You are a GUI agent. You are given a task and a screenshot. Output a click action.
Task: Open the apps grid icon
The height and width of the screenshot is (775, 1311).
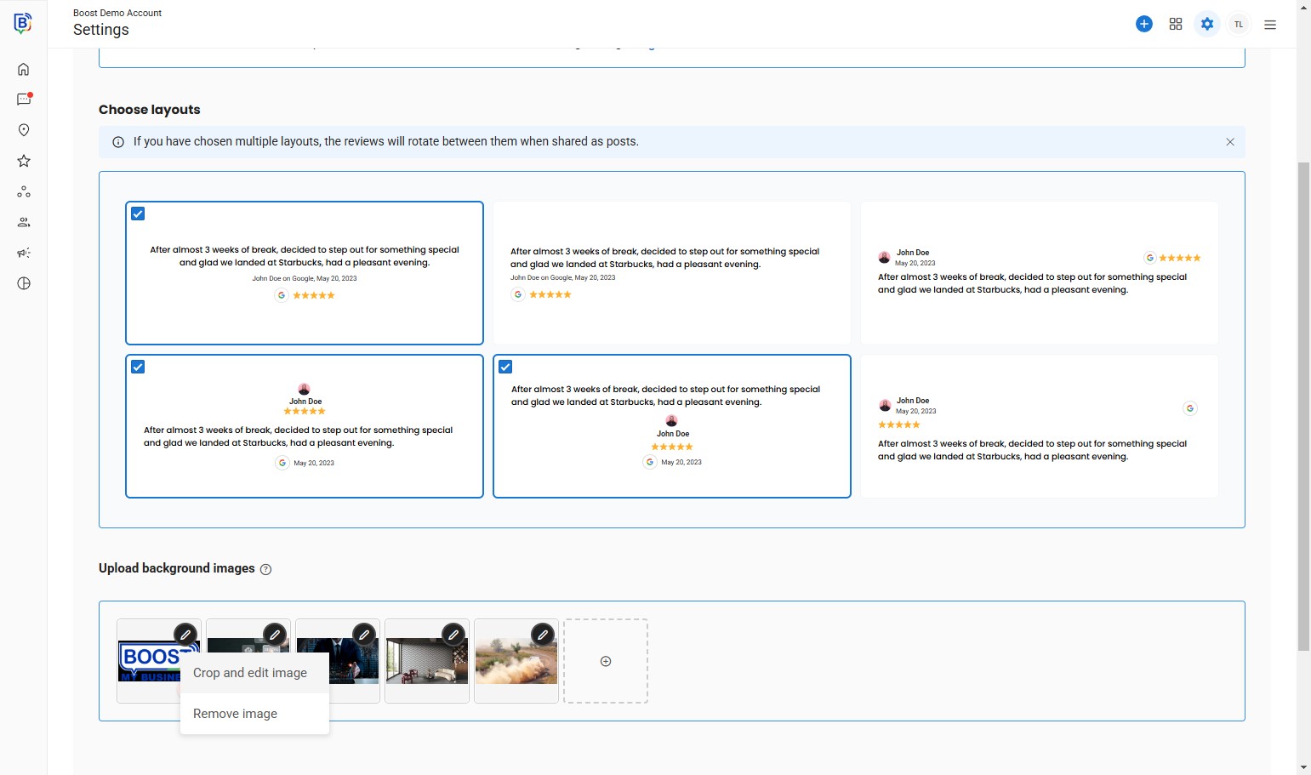1176,25
